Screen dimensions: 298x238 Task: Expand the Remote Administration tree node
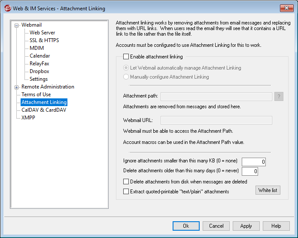point(17,88)
